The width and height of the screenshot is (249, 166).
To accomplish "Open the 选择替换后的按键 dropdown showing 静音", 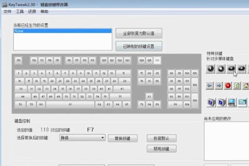I will pyautogui.click(x=82, y=138).
